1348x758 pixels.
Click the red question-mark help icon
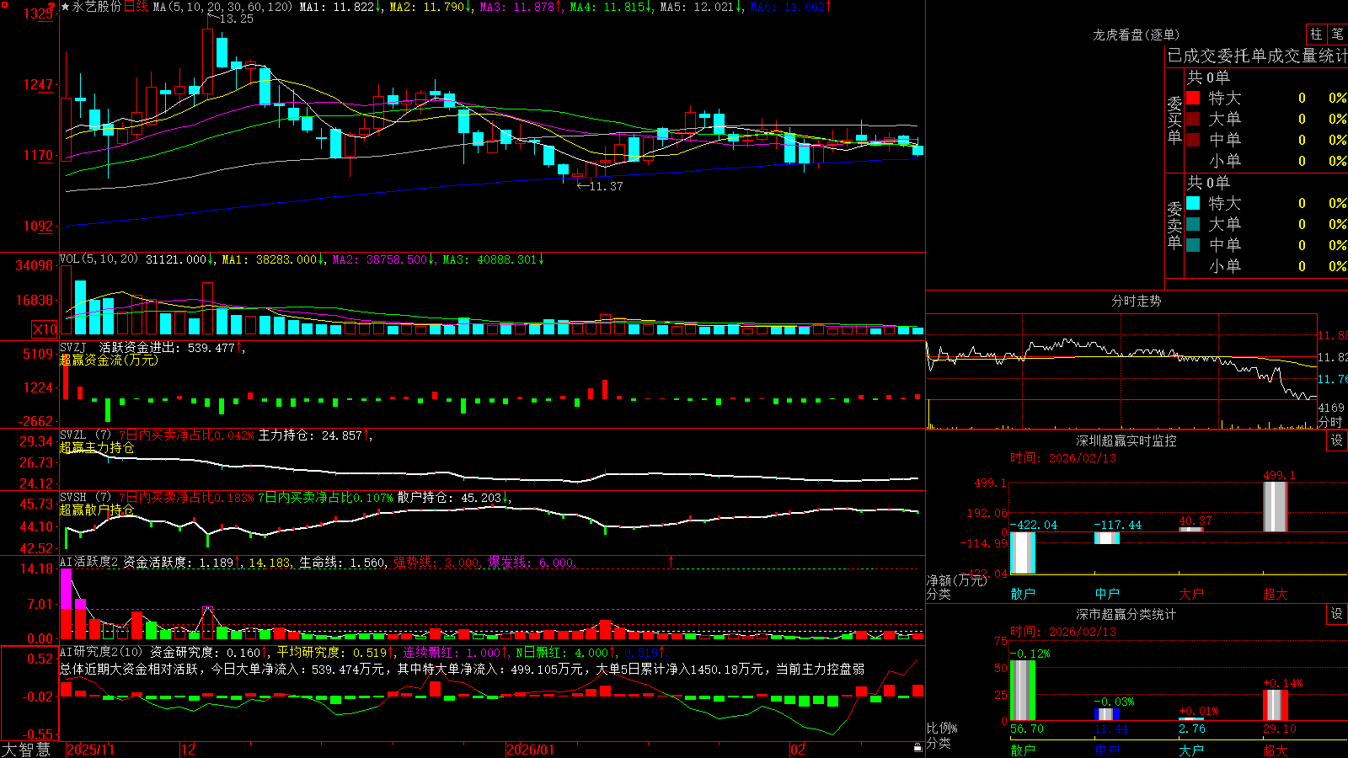pos(51,7)
